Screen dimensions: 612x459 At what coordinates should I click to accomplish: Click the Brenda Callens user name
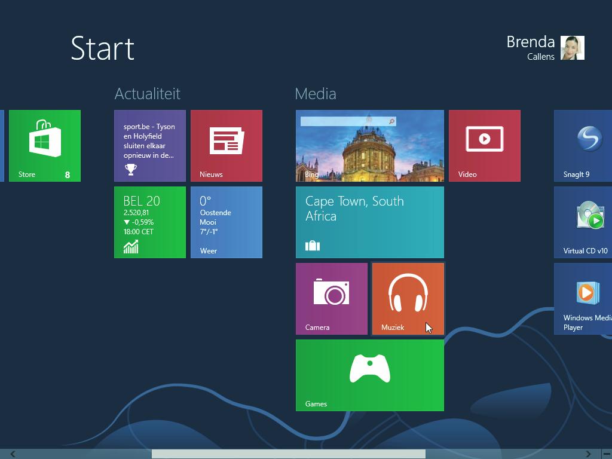point(531,48)
